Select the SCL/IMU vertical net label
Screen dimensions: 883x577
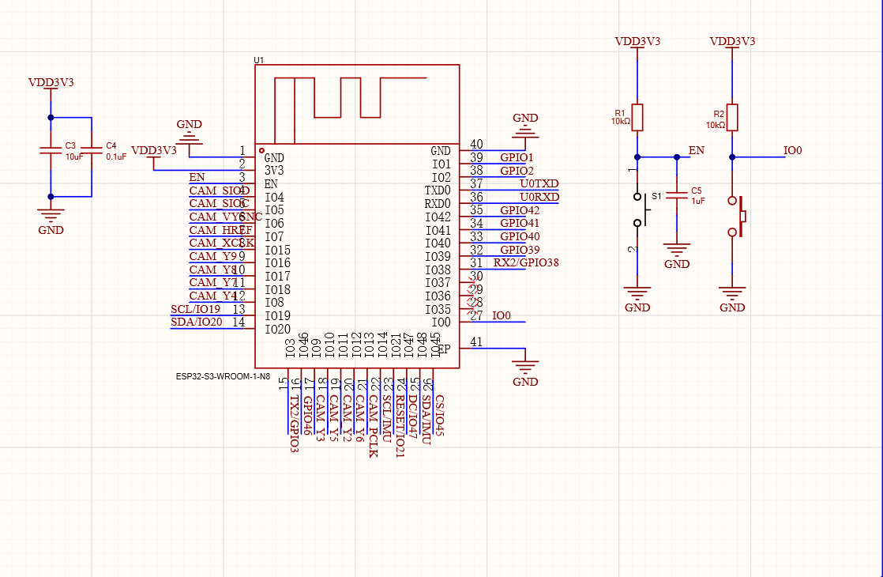[386, 419]
